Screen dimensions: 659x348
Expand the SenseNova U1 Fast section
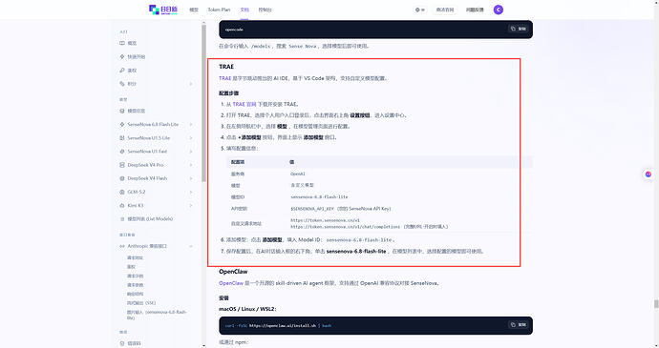point(191,152)
